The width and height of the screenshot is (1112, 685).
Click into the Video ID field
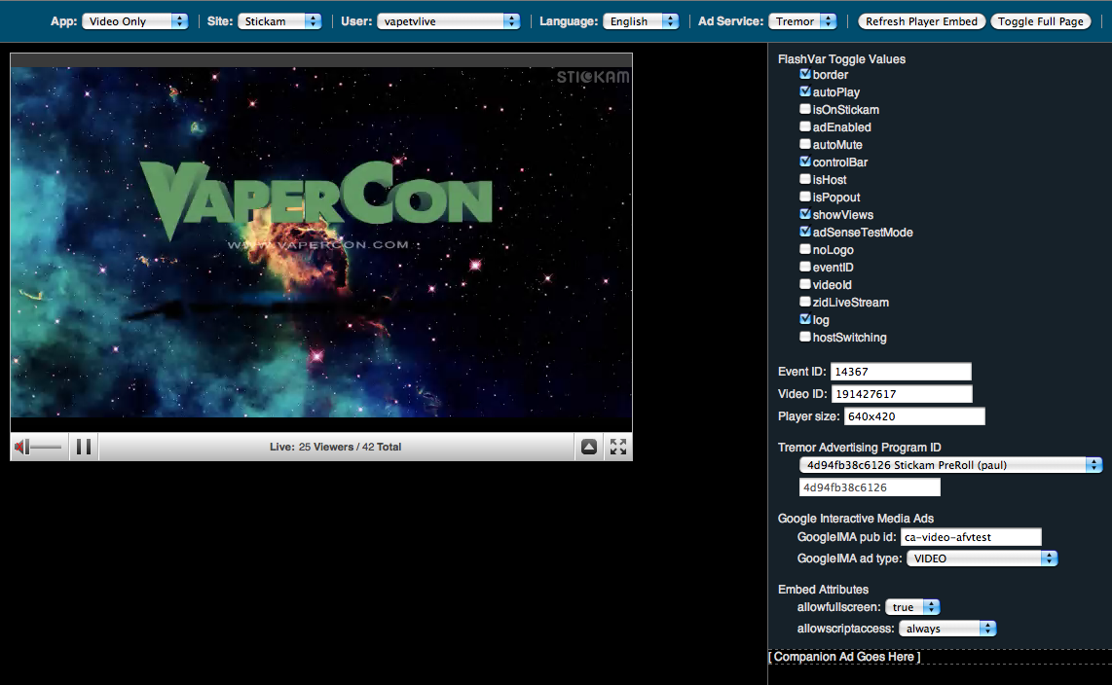(x=902, y=394)
